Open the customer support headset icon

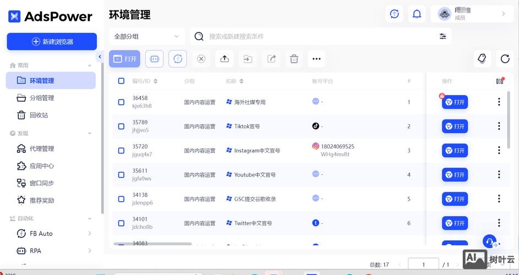(x=489, y=241)
